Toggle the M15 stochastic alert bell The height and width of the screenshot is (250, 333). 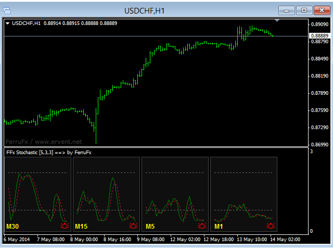click(x=133, y=226)
